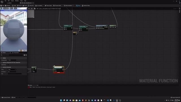Screen dimensions: 181x102
Task: Click Clean Graph in toolbar
Action: pyautogui.click(x=48, y=6)
